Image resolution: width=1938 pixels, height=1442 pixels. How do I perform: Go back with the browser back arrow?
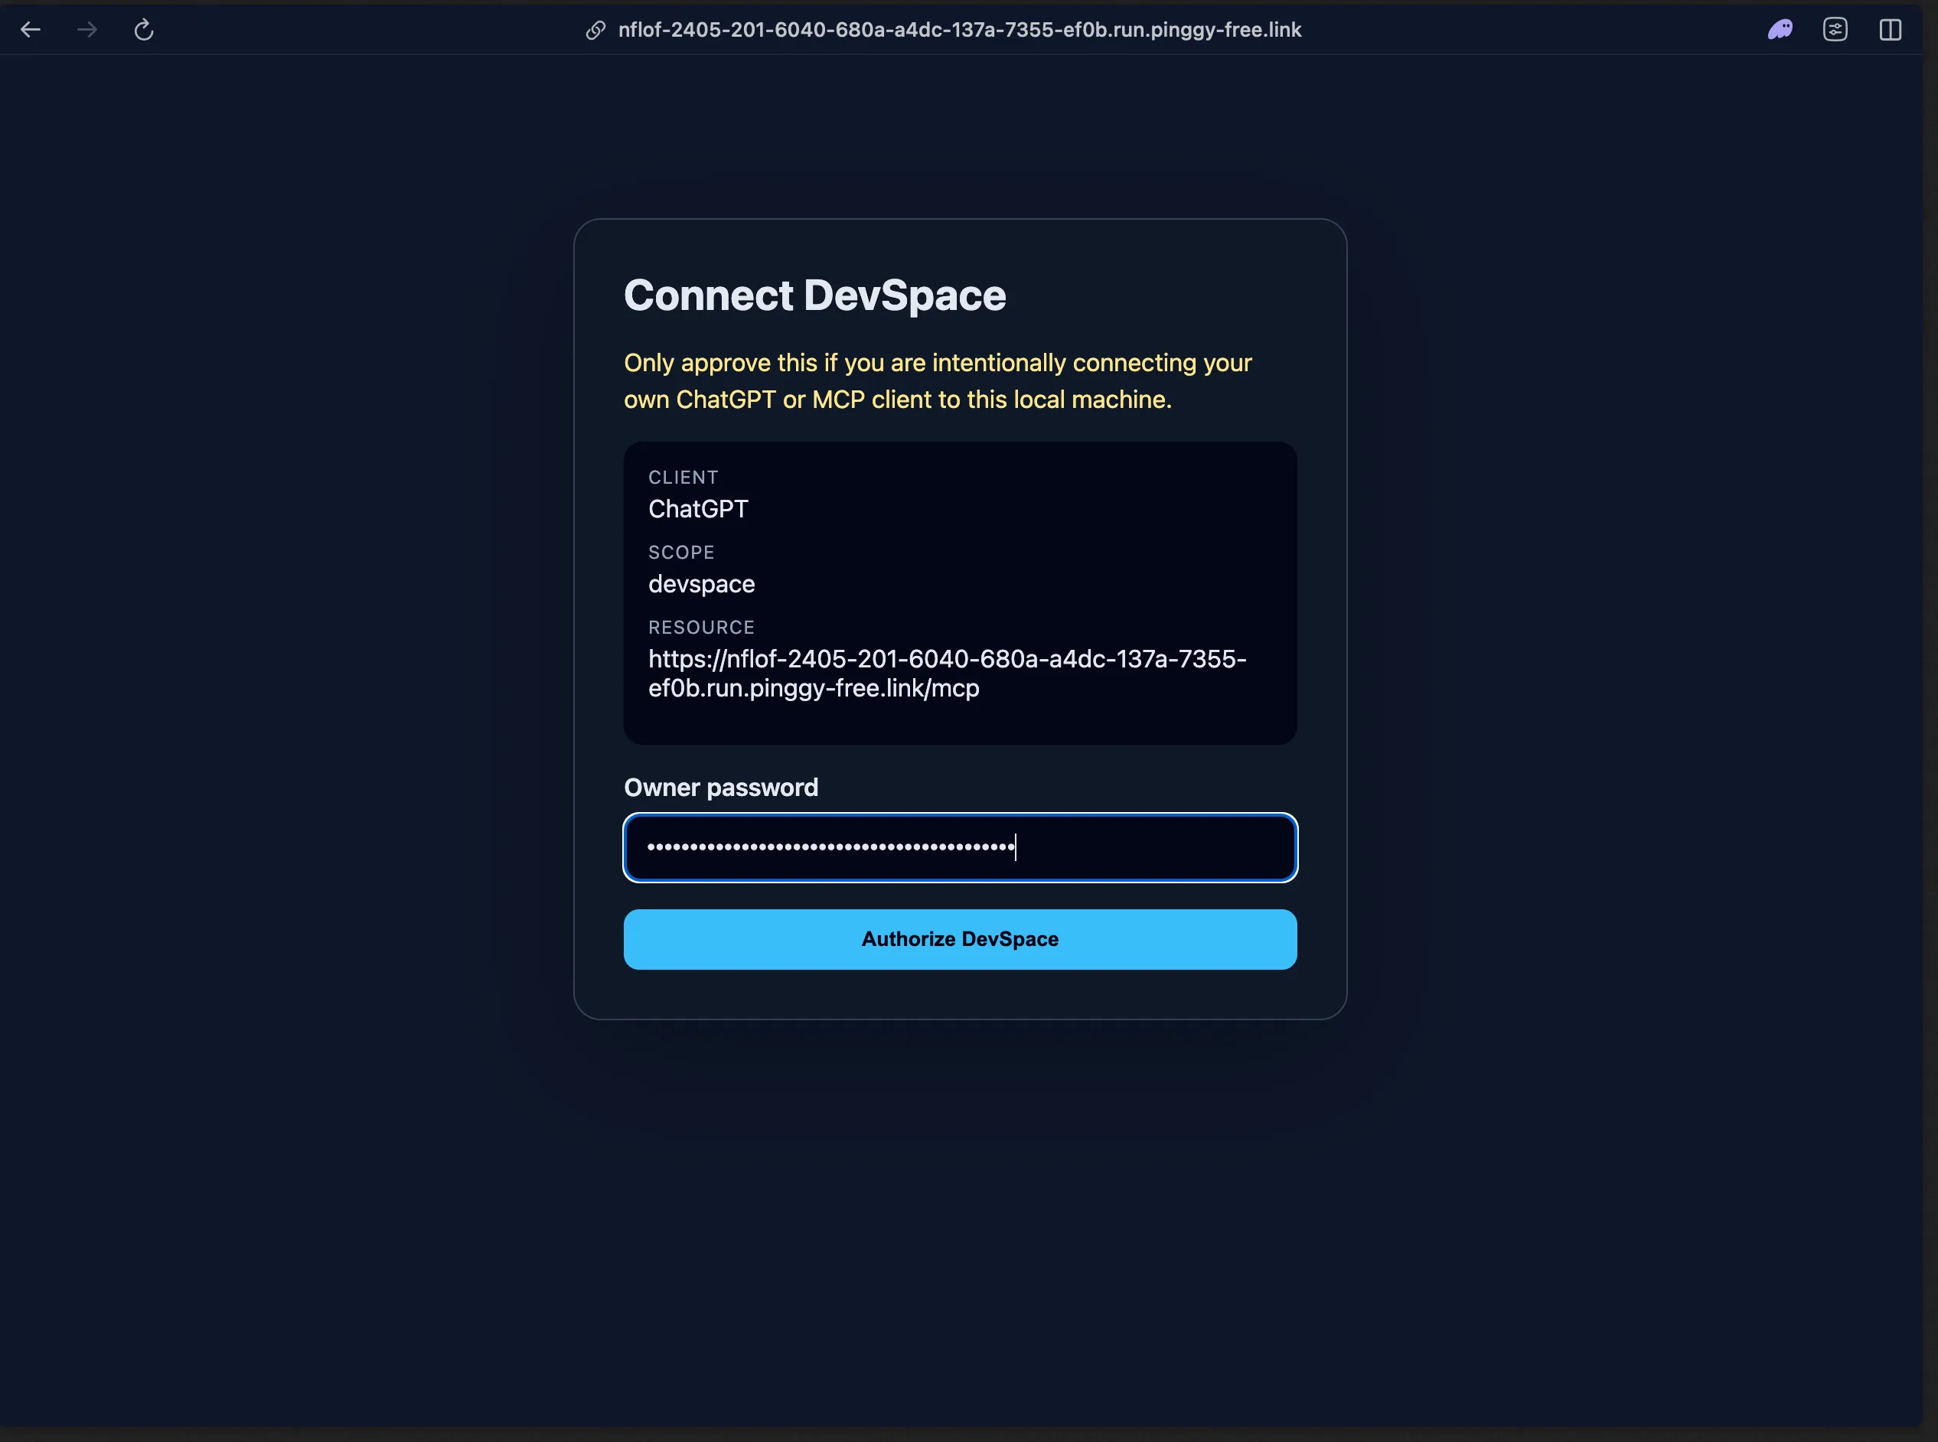(x=31, y=30)
